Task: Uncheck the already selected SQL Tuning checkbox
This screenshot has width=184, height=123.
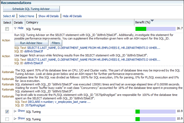Action: (x=7, y=111)
